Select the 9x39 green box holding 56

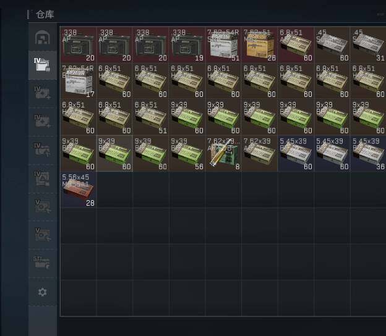coord(187,153)
